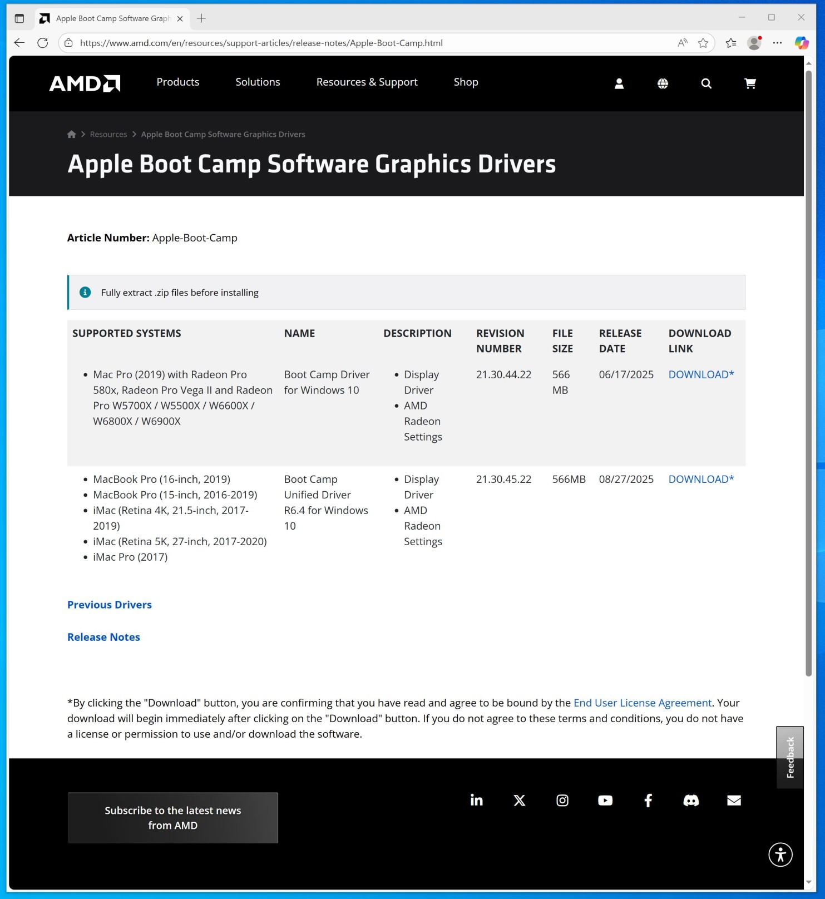Screen dimensions: 825x899
Task: Open Release Notes link
Action: pos(103,637)
